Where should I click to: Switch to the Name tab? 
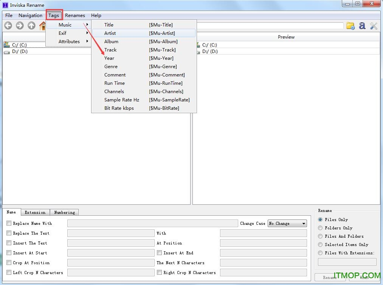click(x=11, y=212)
